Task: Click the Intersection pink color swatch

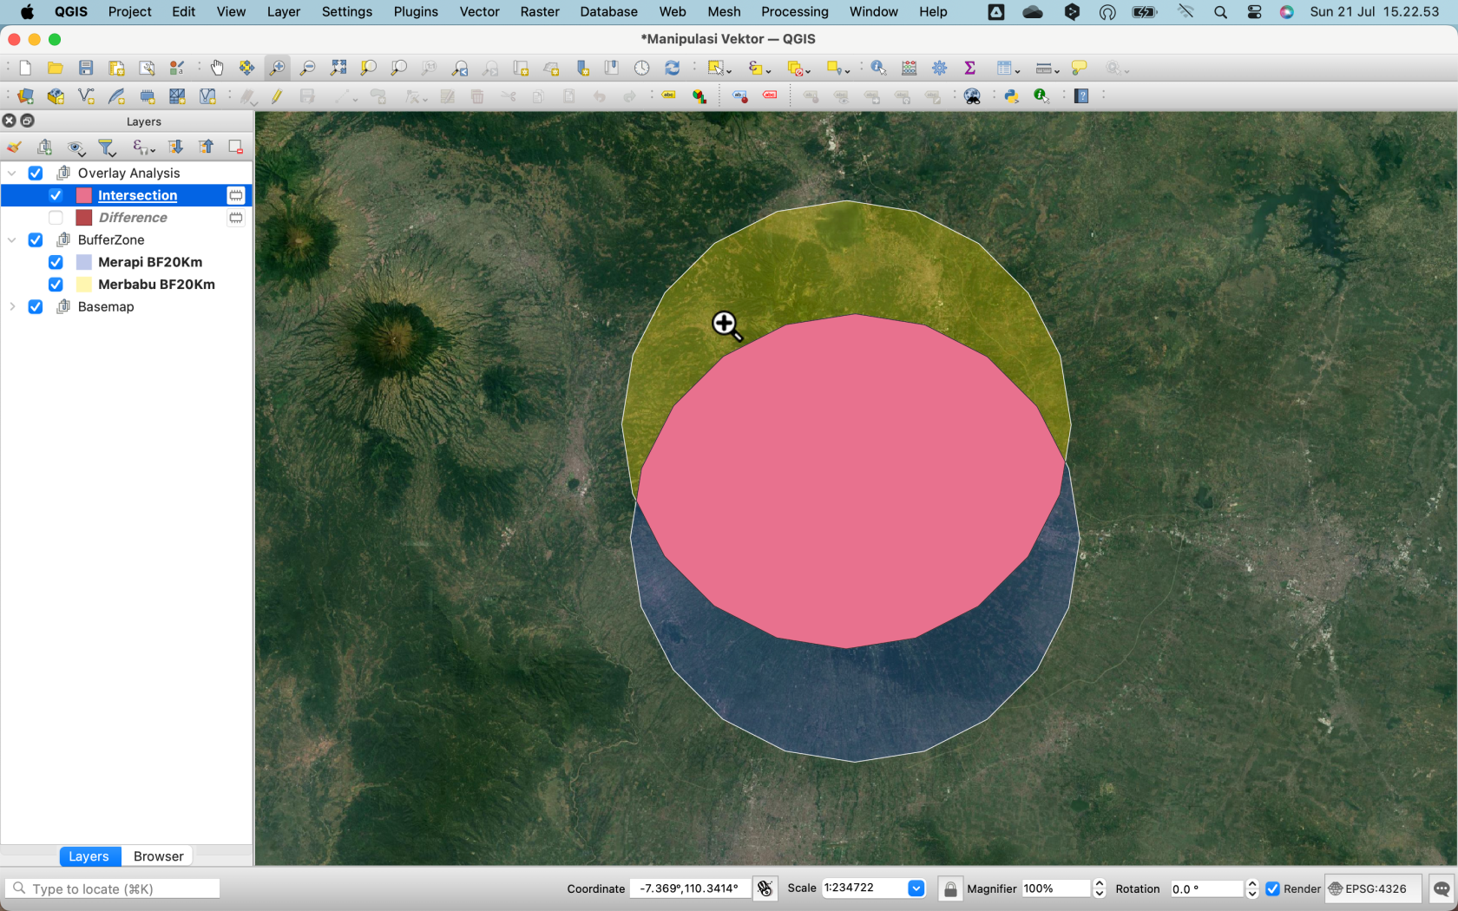Action: [84, 195]
